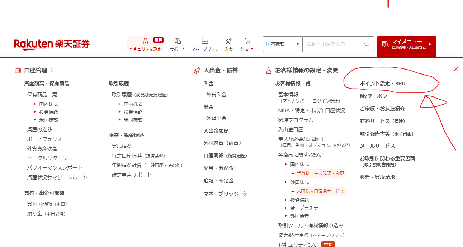Go to 口座管理 section heading
Screen dimensions: 463x247
coord(36,71)
